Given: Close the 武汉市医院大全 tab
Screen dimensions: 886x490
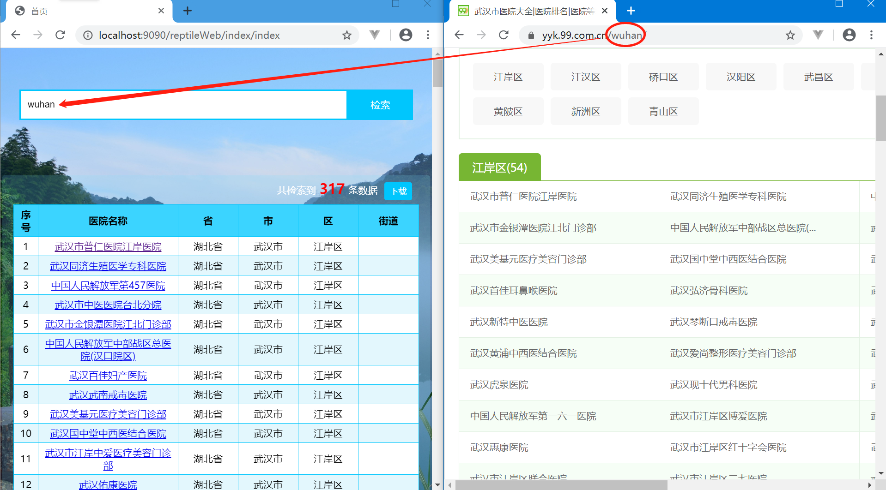Looking at the screenshot, I should coord(605,11).
